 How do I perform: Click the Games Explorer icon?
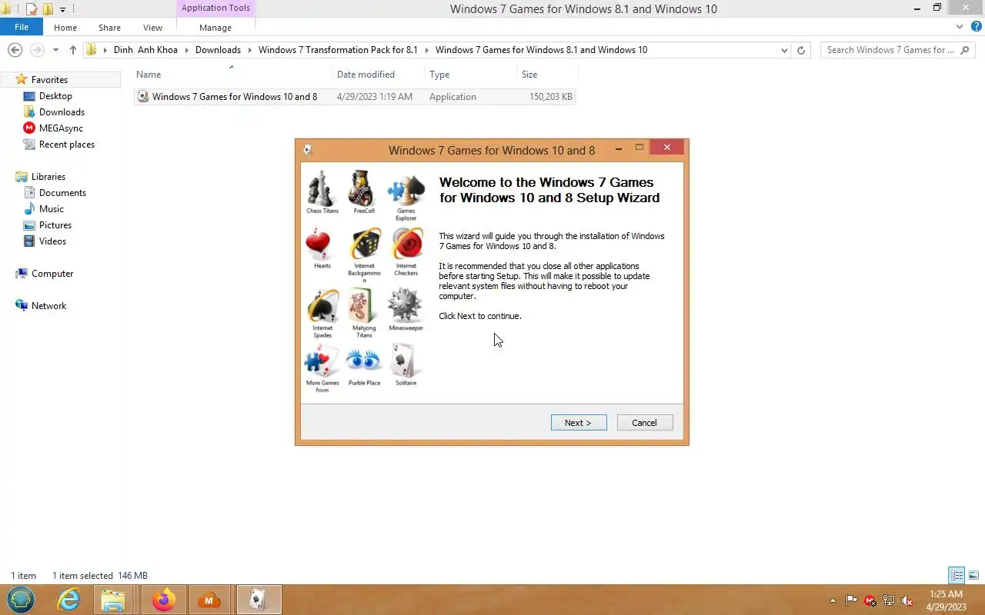click(x=406, y=191)
